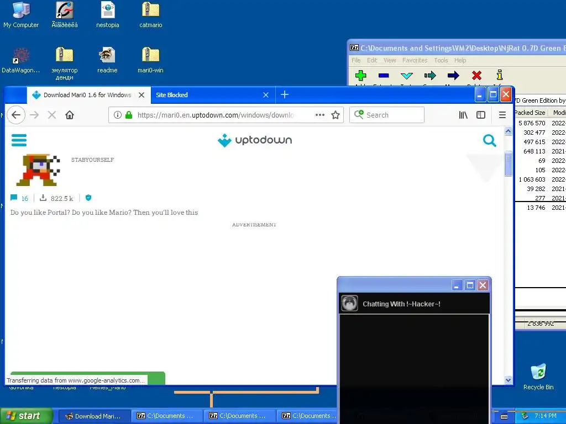Click the security shield badge icon
566x424 pixels.
tap(88, 198)
